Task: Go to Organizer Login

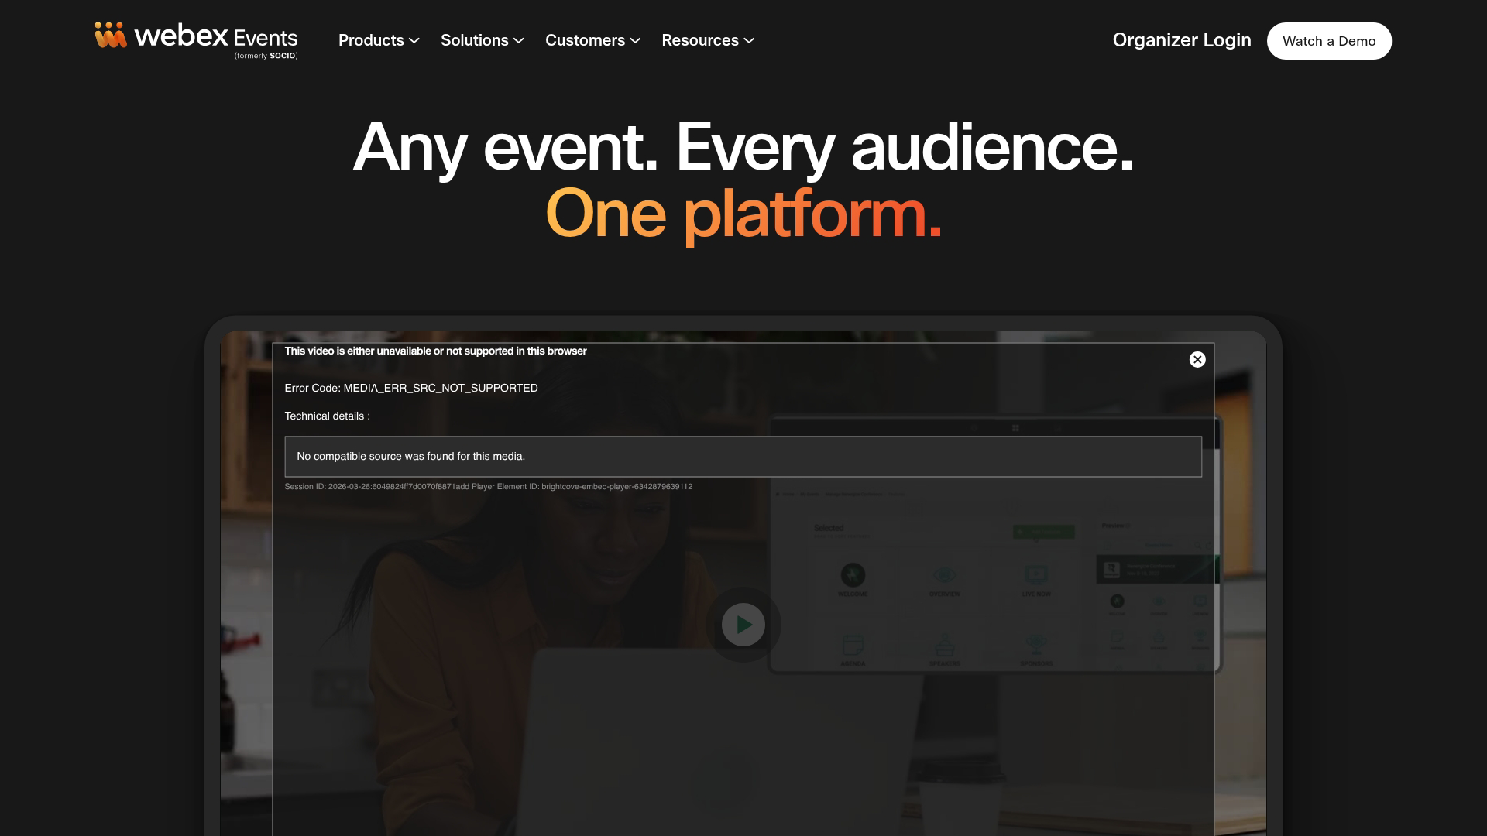Action: (1181, 40)
